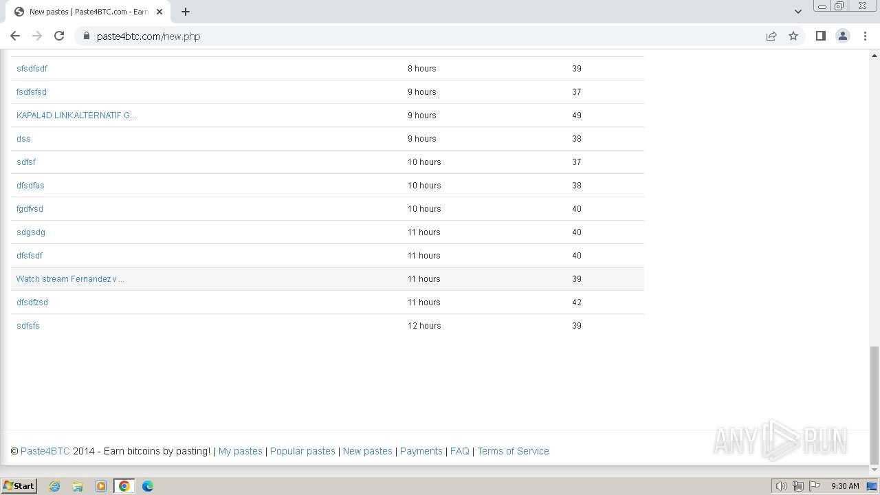Click scrollbar up arrow
This screenshot has height=495, width=880.
click(874, 54)
